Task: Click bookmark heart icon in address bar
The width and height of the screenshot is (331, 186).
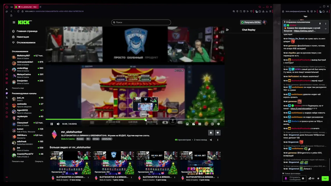Action: [251, 11]
